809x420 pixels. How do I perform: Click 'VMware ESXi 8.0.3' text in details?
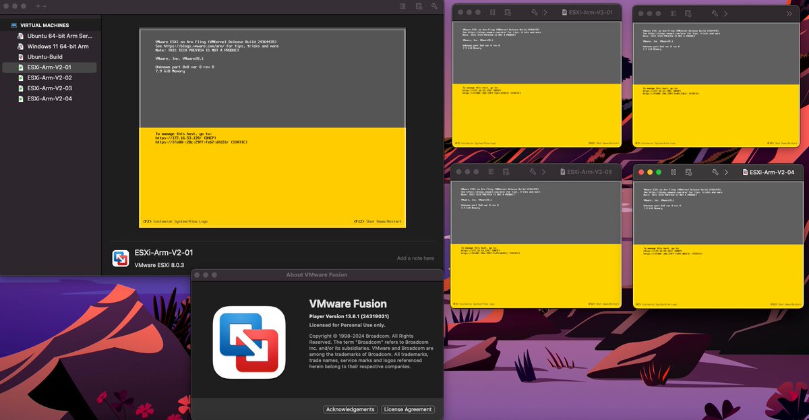159,265
